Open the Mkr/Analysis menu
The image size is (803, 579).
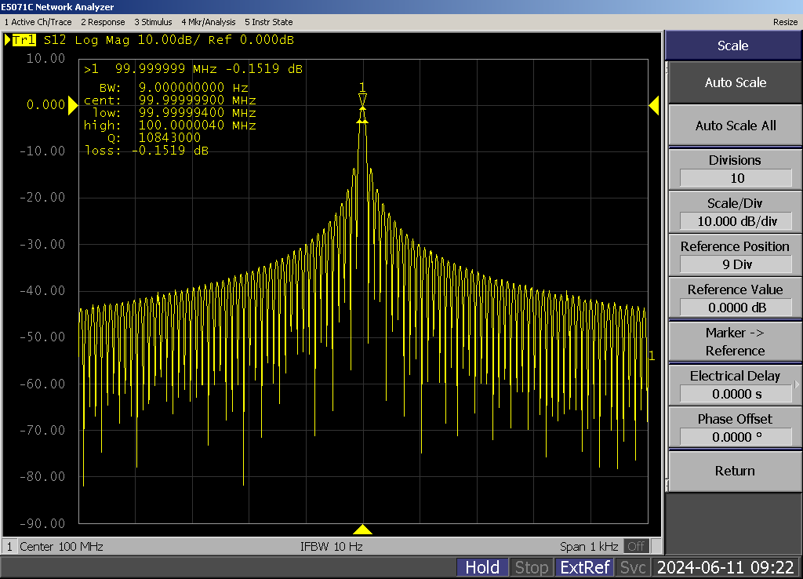pyautogui.click(x=208, y=22)
